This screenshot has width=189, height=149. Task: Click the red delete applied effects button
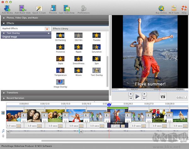click(x=47, y=29)
